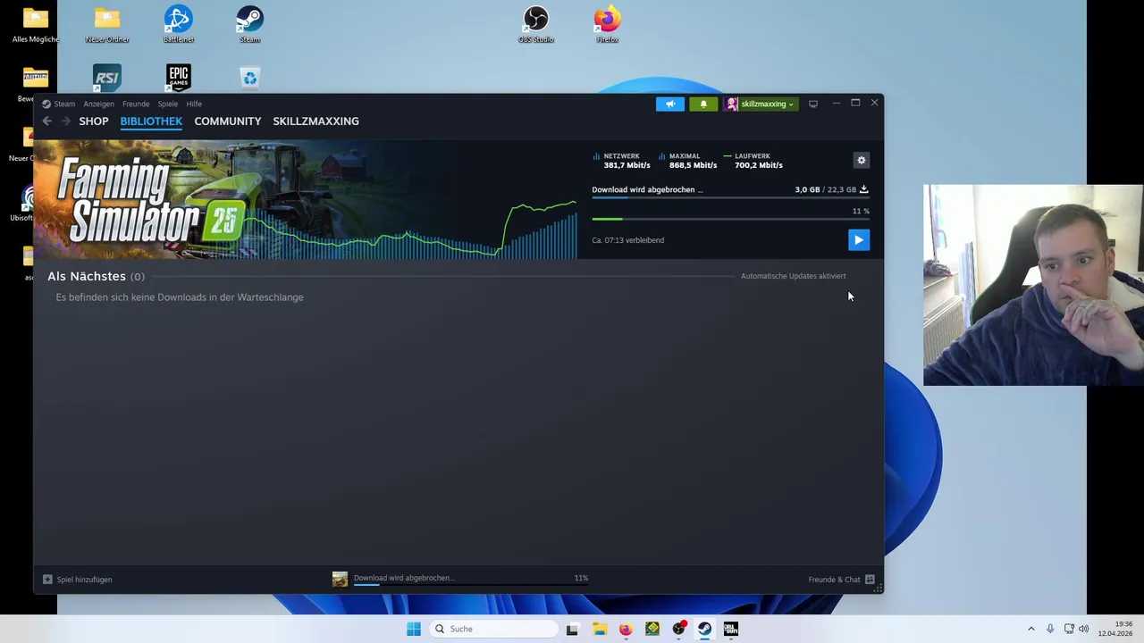Open Firefox from the taskbar
Viewport: 1144px width, 643px height.
click(x=626, y=629)
